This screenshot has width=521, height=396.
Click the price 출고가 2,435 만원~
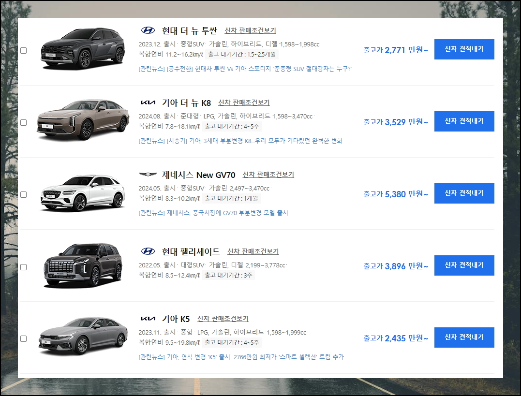click(395, 338)
